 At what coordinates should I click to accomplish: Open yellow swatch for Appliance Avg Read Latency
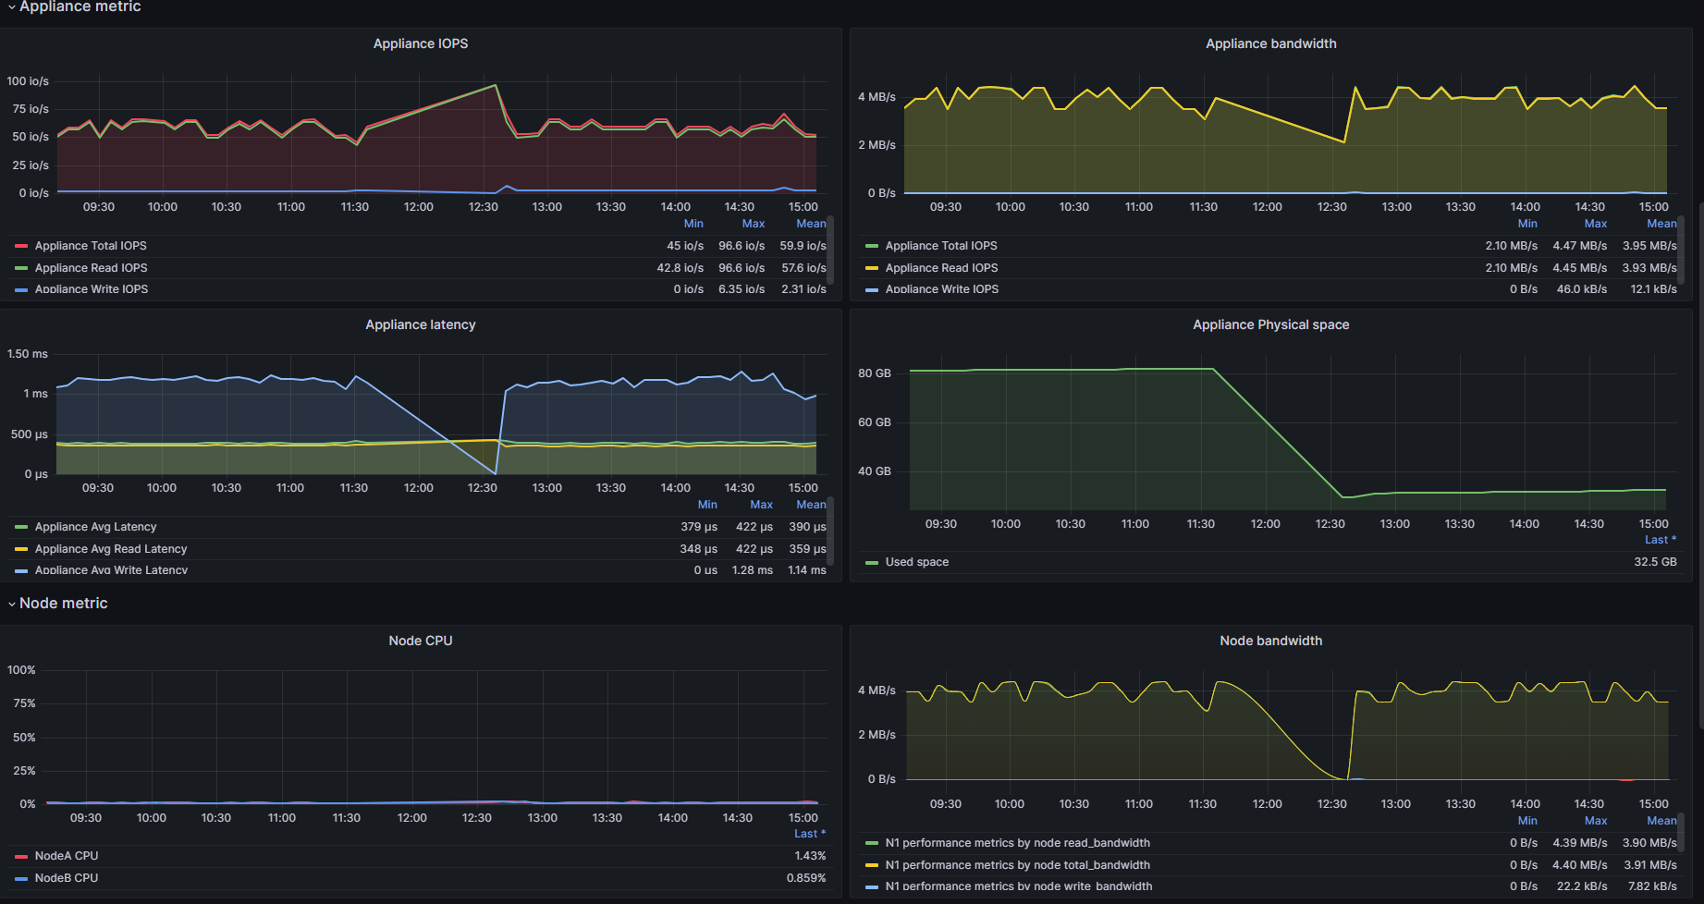21,549
